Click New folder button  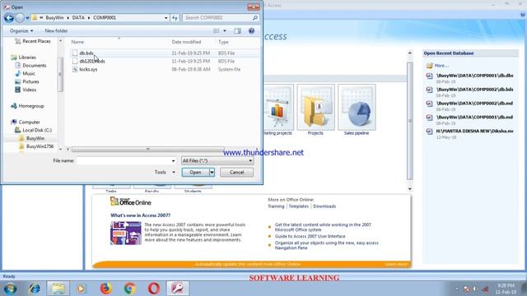tap(56, 31)
